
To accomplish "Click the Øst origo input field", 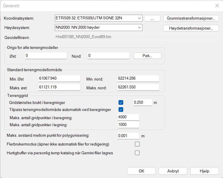I will [x=46, y=56].
